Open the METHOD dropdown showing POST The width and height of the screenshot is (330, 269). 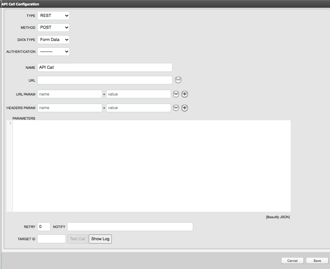(x=54, y=27)
